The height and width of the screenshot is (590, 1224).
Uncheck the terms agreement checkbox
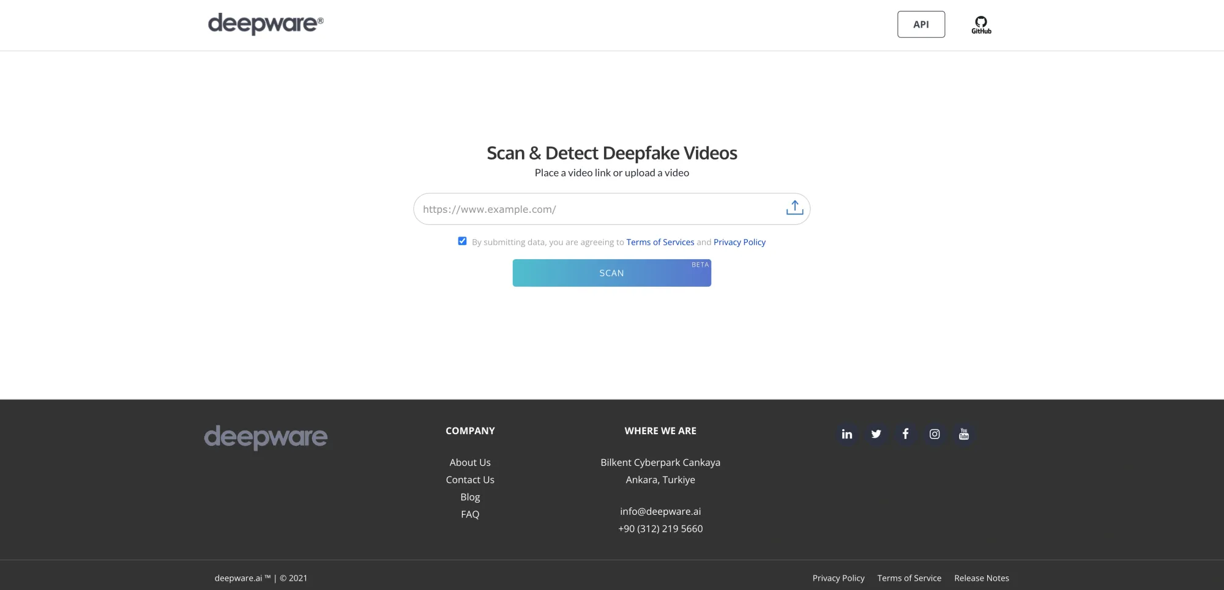(x=462, y=241)
